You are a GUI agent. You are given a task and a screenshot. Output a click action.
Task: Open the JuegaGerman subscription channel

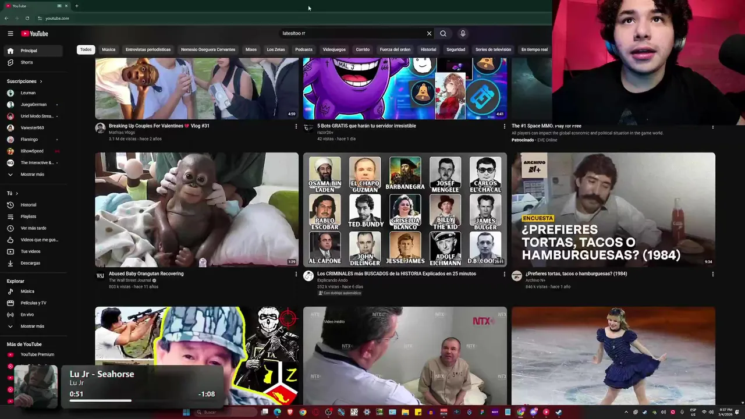33,105
